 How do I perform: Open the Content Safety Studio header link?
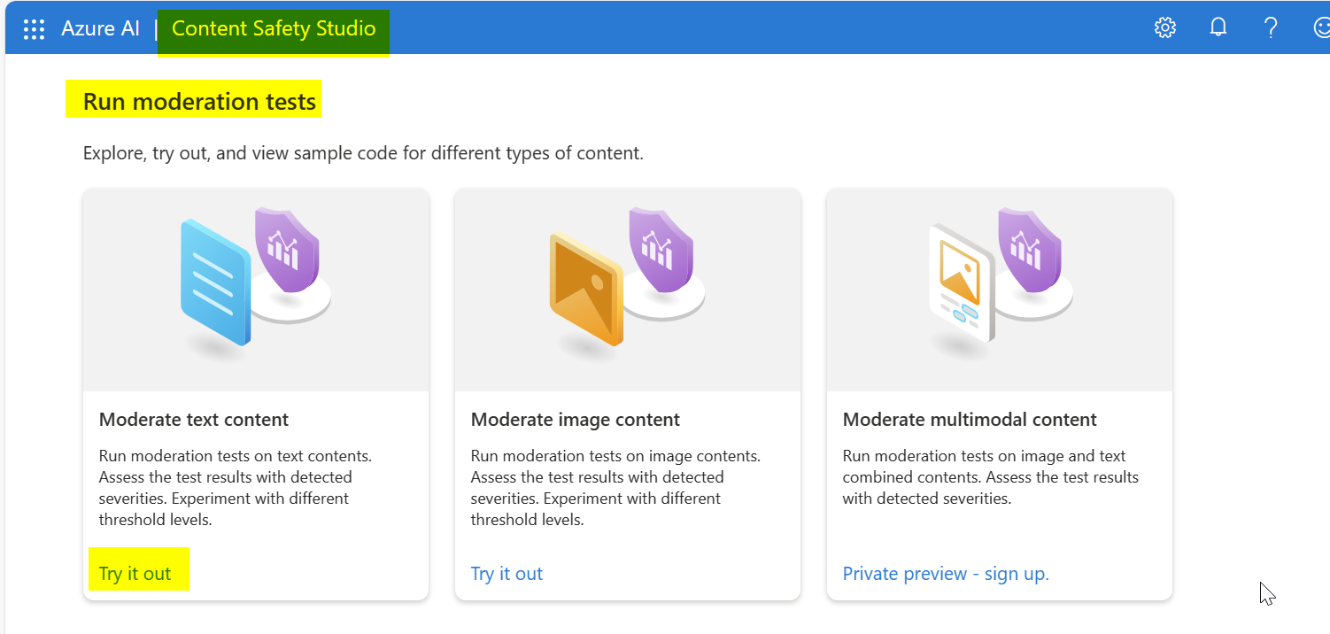274,28
